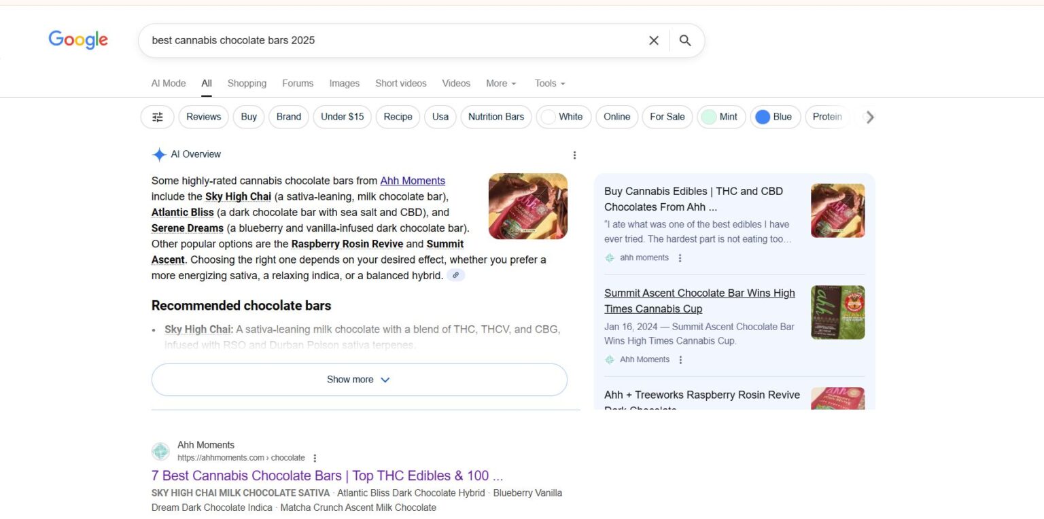1044x519 pixels.
Task: Expand AI Overview with Show more
Action: (x=359, y=380)
